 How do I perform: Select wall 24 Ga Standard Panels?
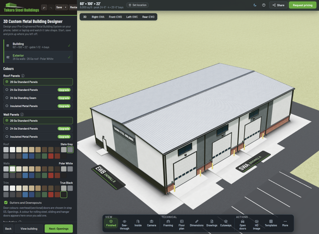click(38, 129)
